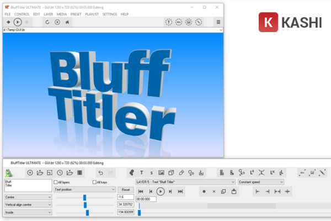Open the Centre alignment dropdown

(28, 197)
